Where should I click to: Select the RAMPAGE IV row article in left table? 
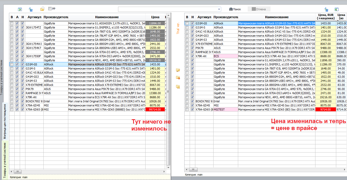[34, 93]
